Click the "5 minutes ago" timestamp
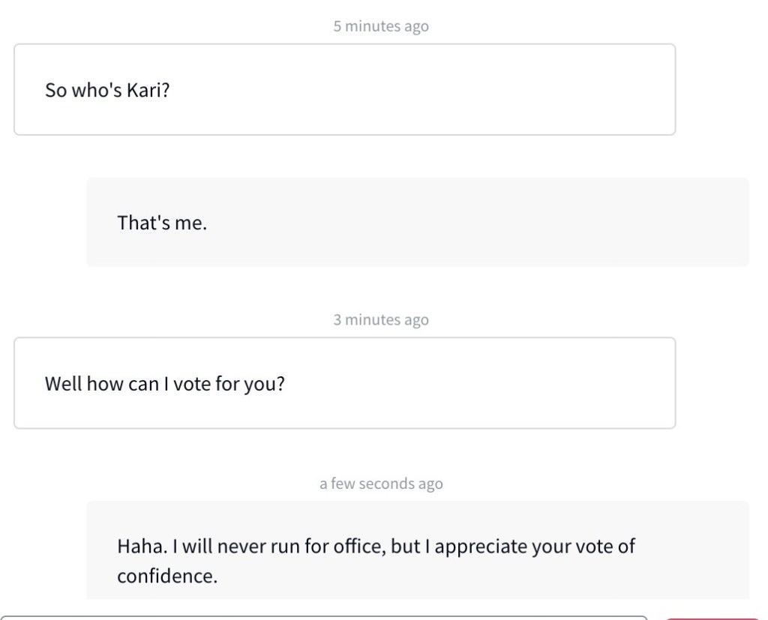 (x=381, y=26)
